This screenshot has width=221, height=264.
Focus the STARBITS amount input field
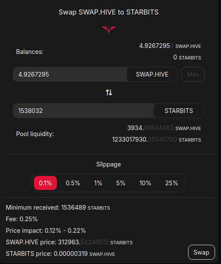(84, 111)
